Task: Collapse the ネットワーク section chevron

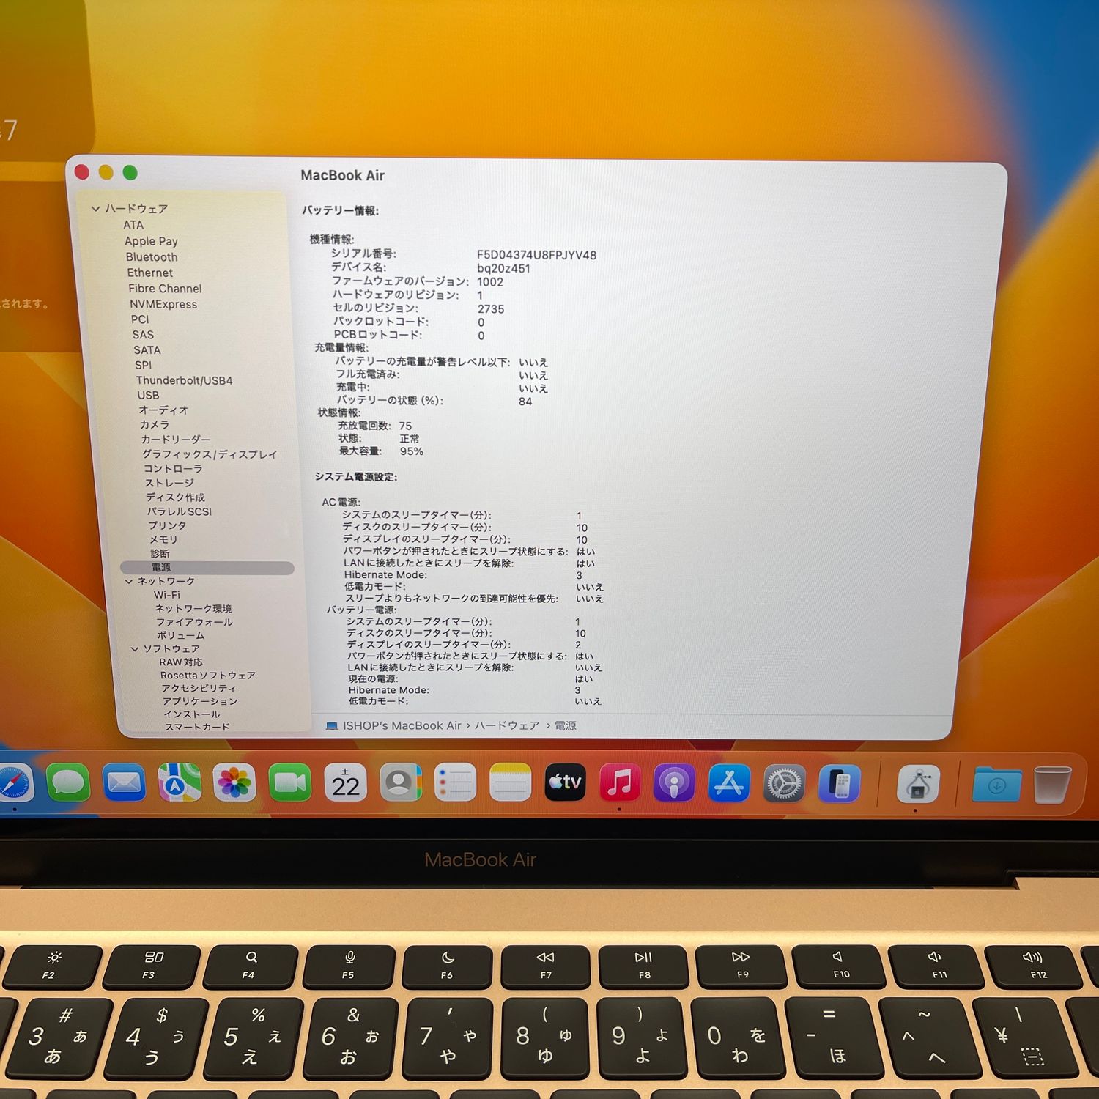Action: 129,581
